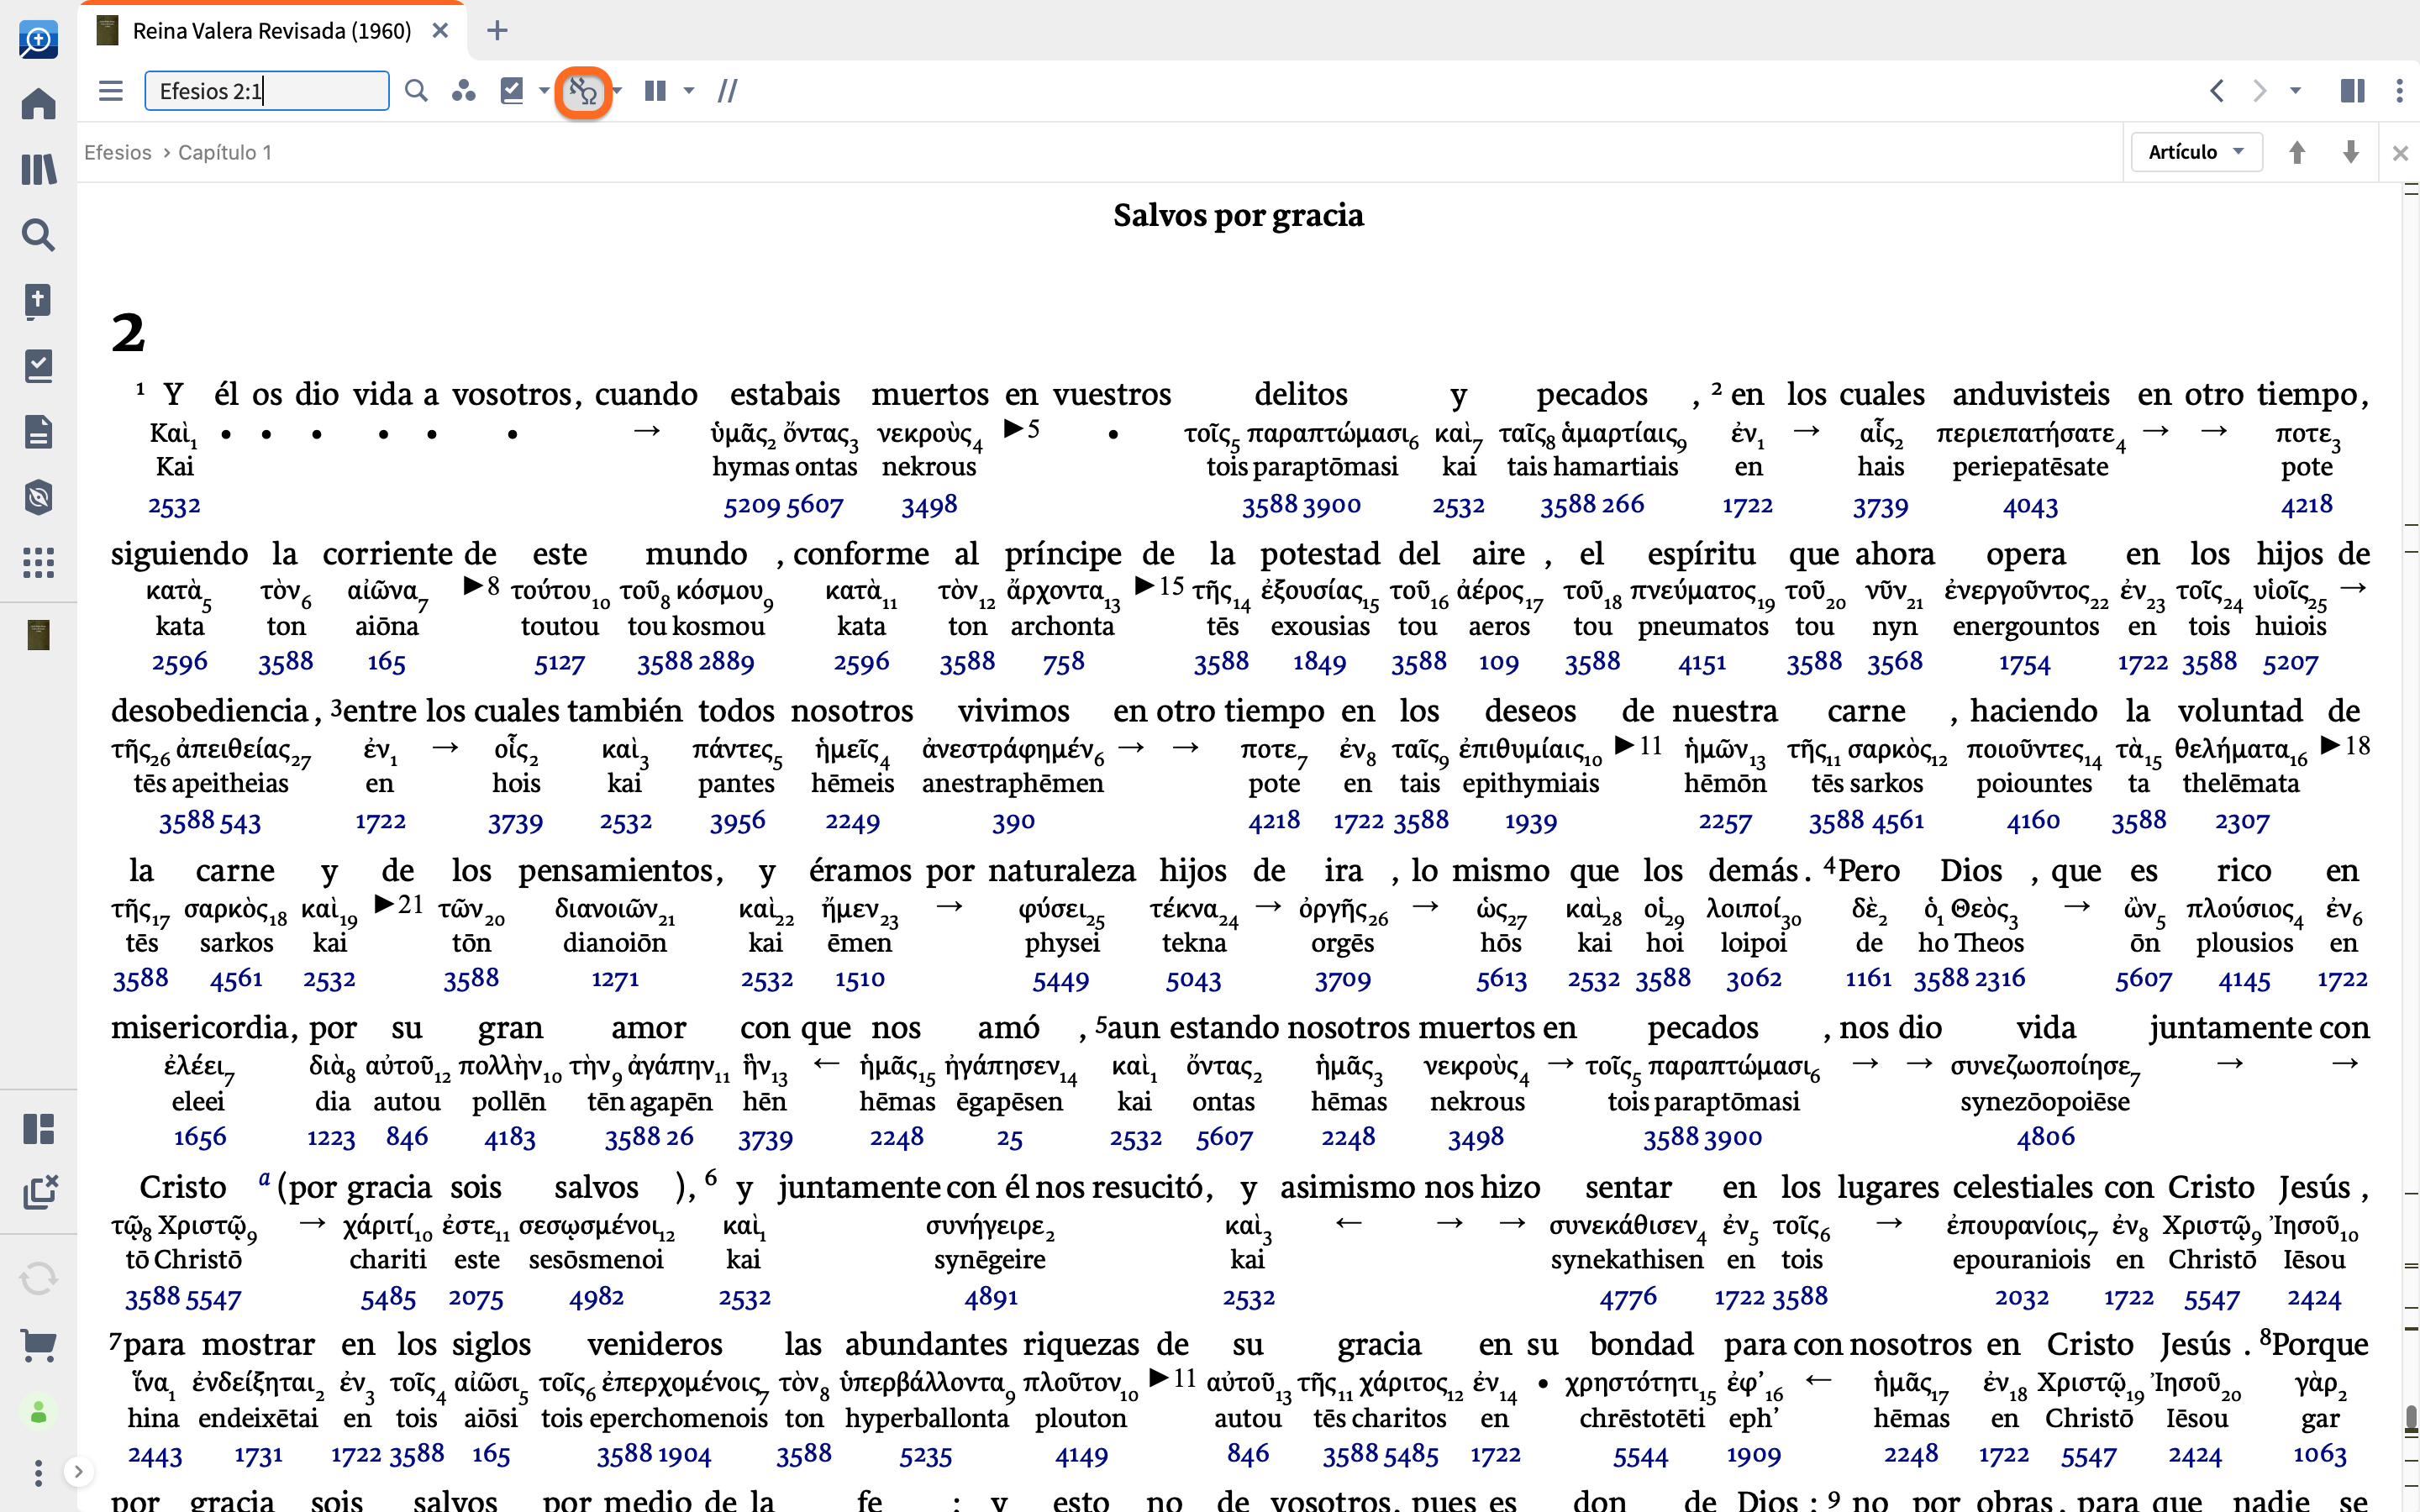
Task: Close the Reina Valera Revisada tab
Action: pyautogui.click(x=440, y=31)
